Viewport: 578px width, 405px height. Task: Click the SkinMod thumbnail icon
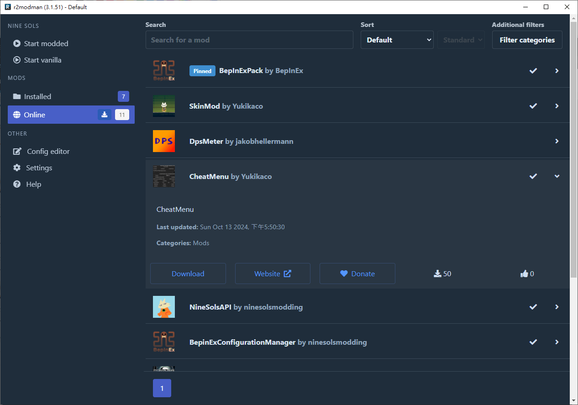coord(163,106)
